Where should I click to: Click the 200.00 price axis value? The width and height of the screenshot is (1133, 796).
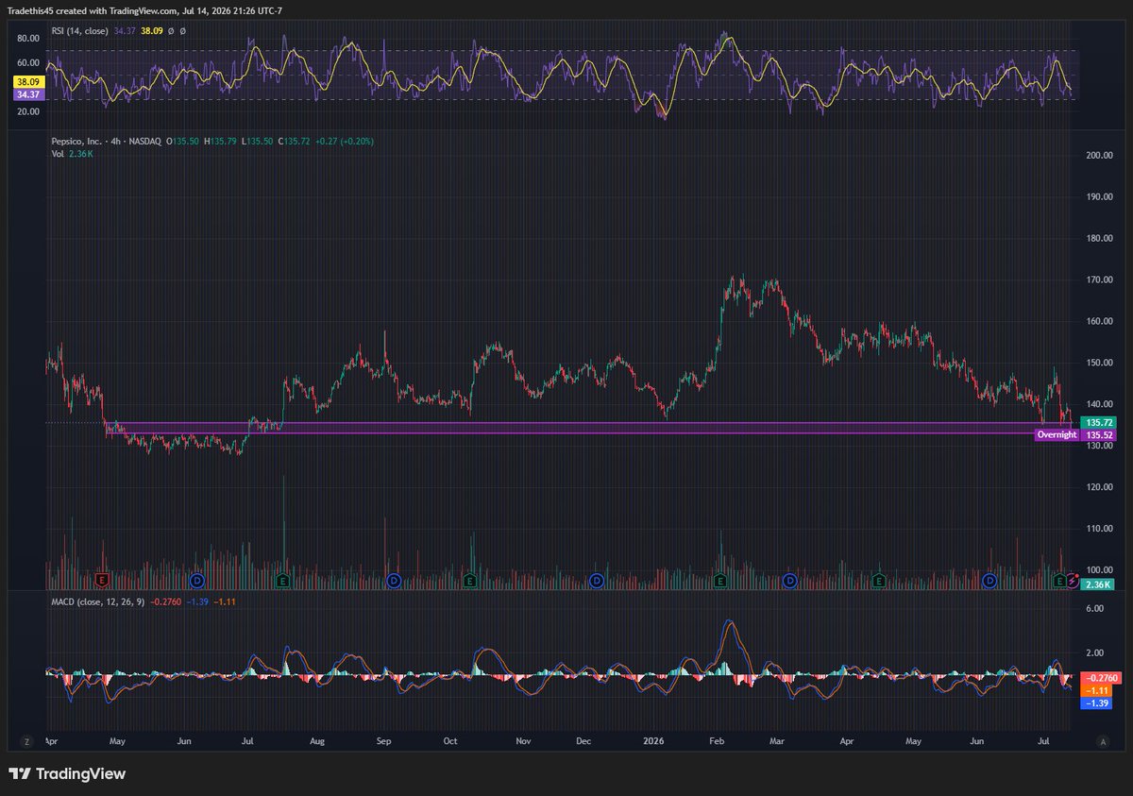pyautogui.click(x=1099, y=155)
